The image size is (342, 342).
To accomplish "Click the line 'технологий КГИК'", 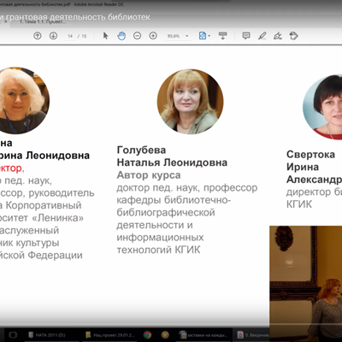I will point(158,250).
